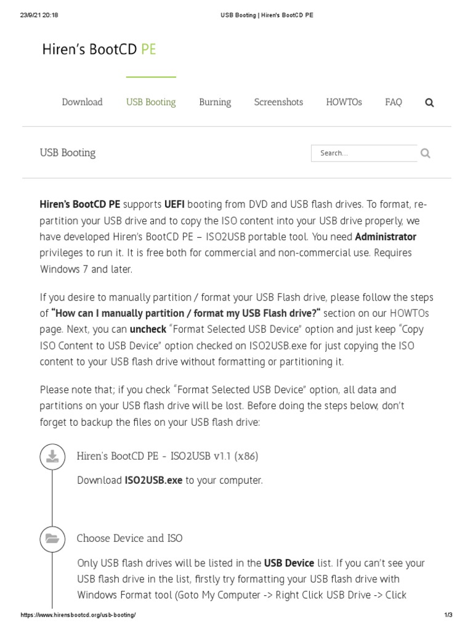Navigate to HOWTOs in the menu
This screenshot has height=631, width=473.
click(344, 102)
